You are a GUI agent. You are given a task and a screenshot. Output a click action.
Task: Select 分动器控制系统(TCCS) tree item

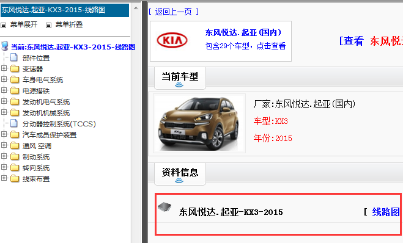(59, 124)
